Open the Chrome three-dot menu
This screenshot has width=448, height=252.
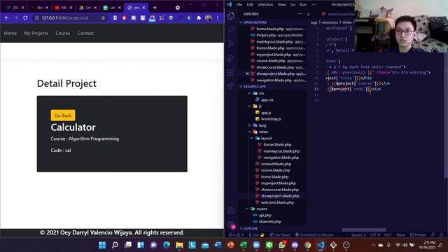[218, 17]
